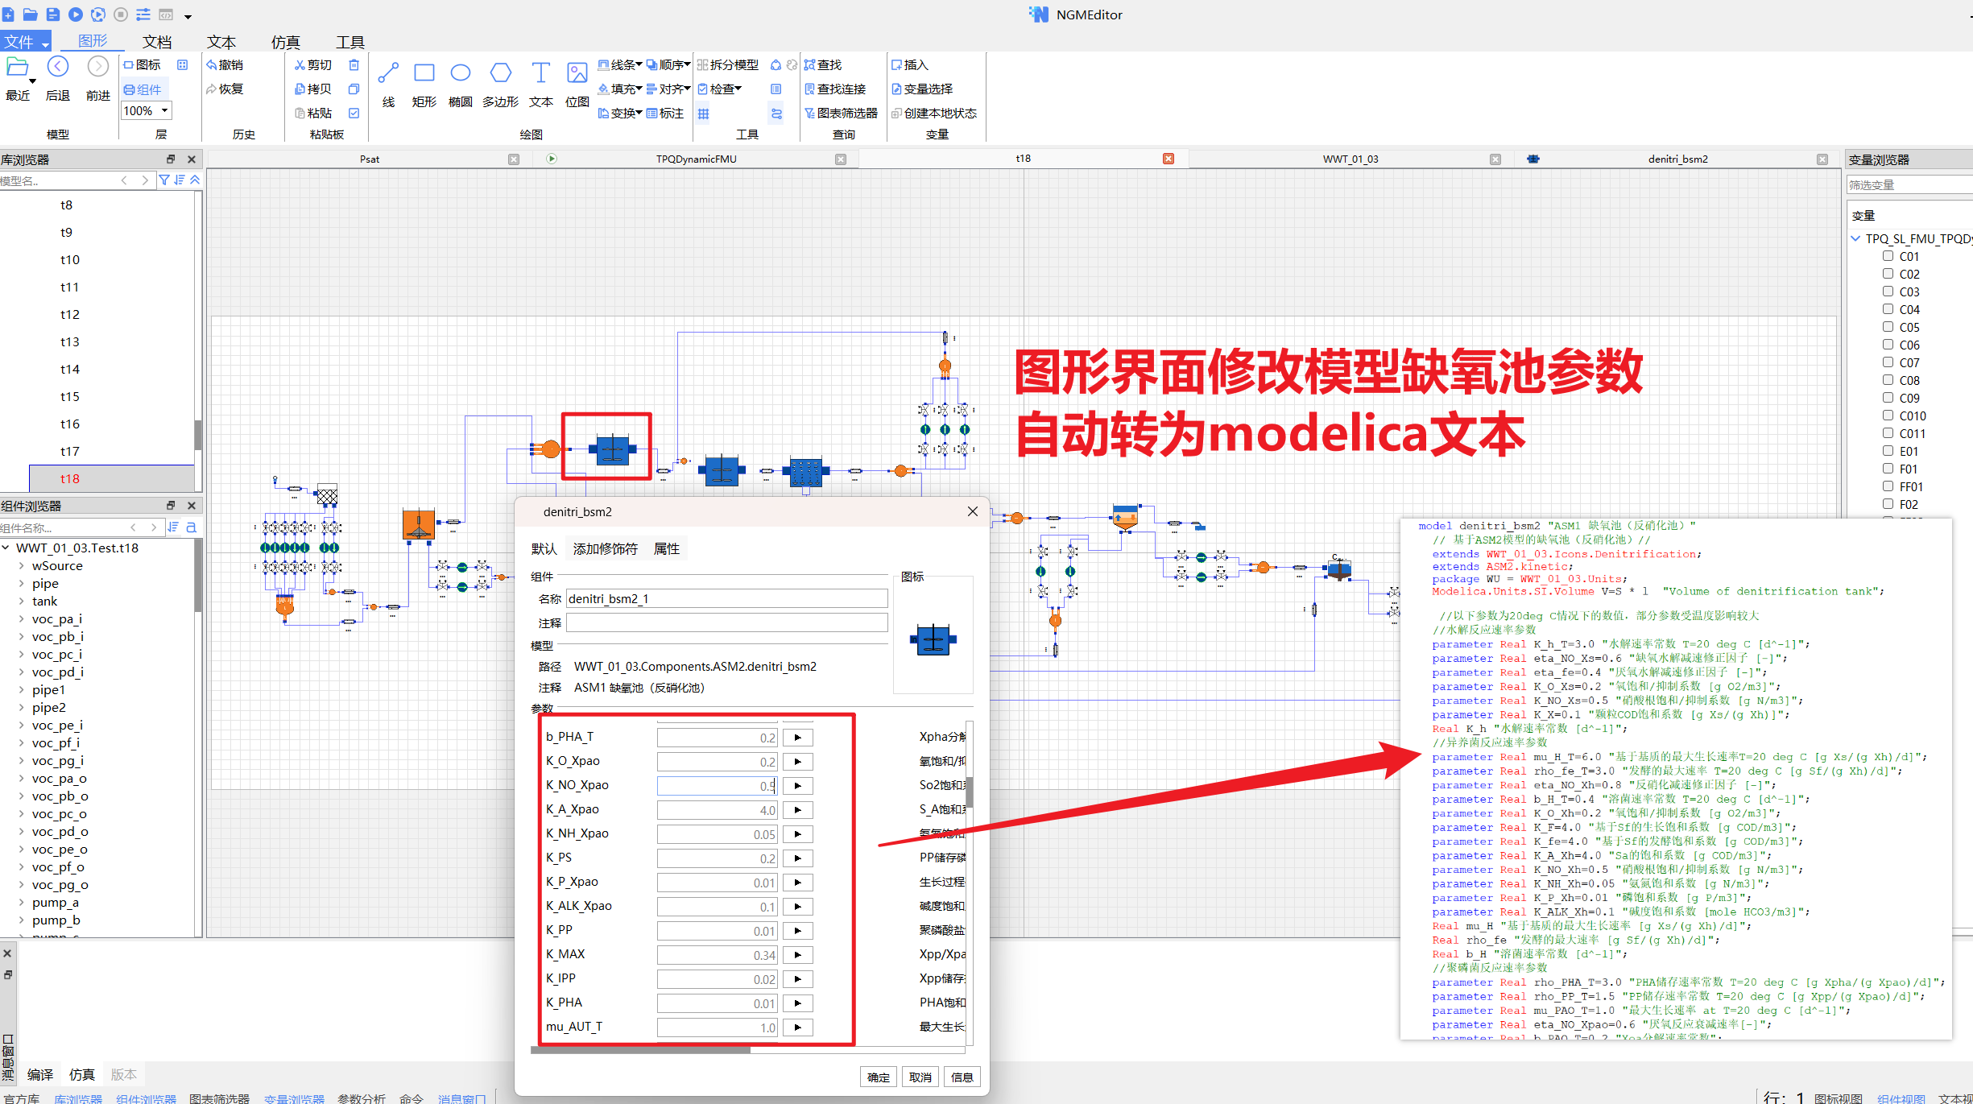Click the 图表筛选器 chart filter button
Viewport: 1973px width, 1104px height.
coord(841,113)
